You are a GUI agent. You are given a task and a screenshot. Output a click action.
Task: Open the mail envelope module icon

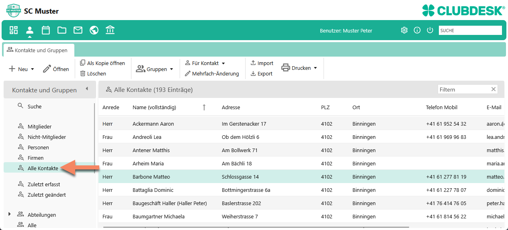(x=78, y=30)
